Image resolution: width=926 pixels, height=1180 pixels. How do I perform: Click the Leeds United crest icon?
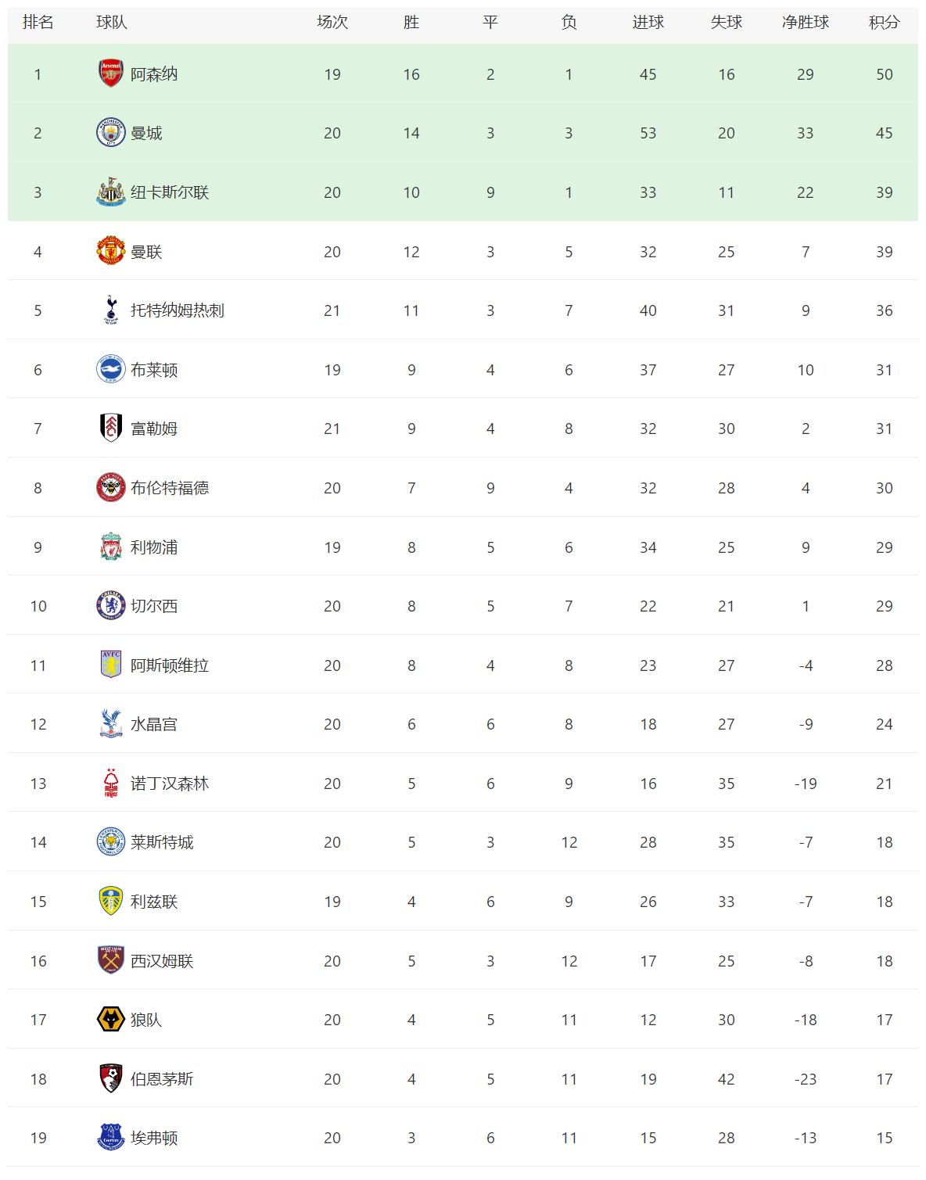coord(110,902)
